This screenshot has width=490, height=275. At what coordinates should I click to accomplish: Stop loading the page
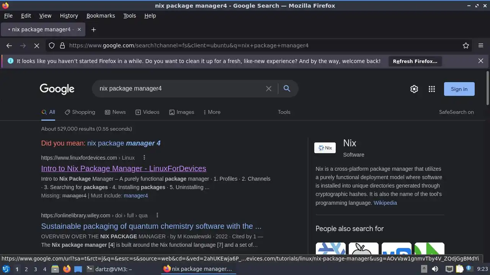[x=37, y=45]
